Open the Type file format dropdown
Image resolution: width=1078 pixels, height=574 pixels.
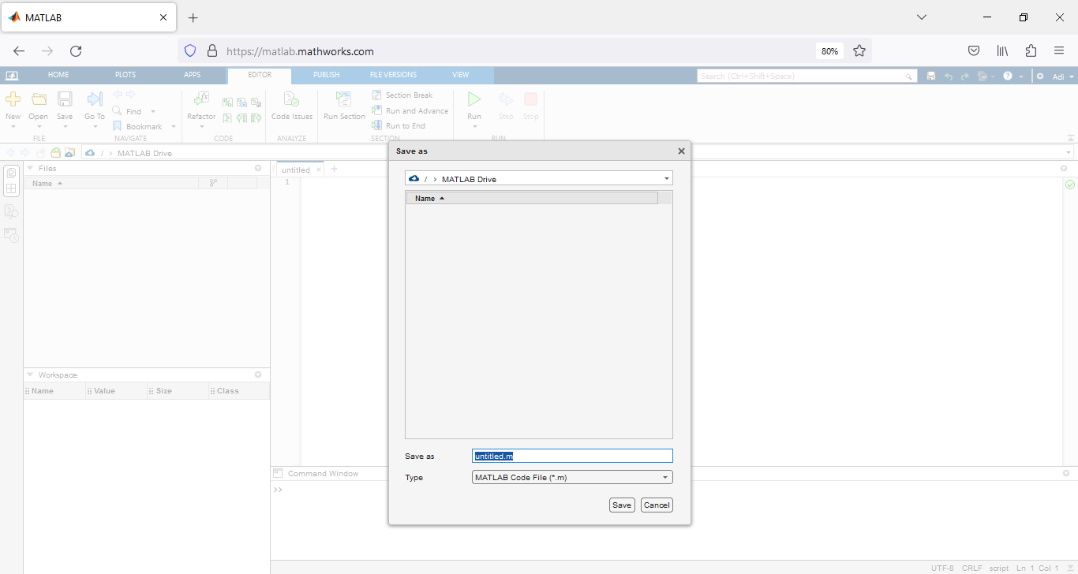click(x=666, y=478)
